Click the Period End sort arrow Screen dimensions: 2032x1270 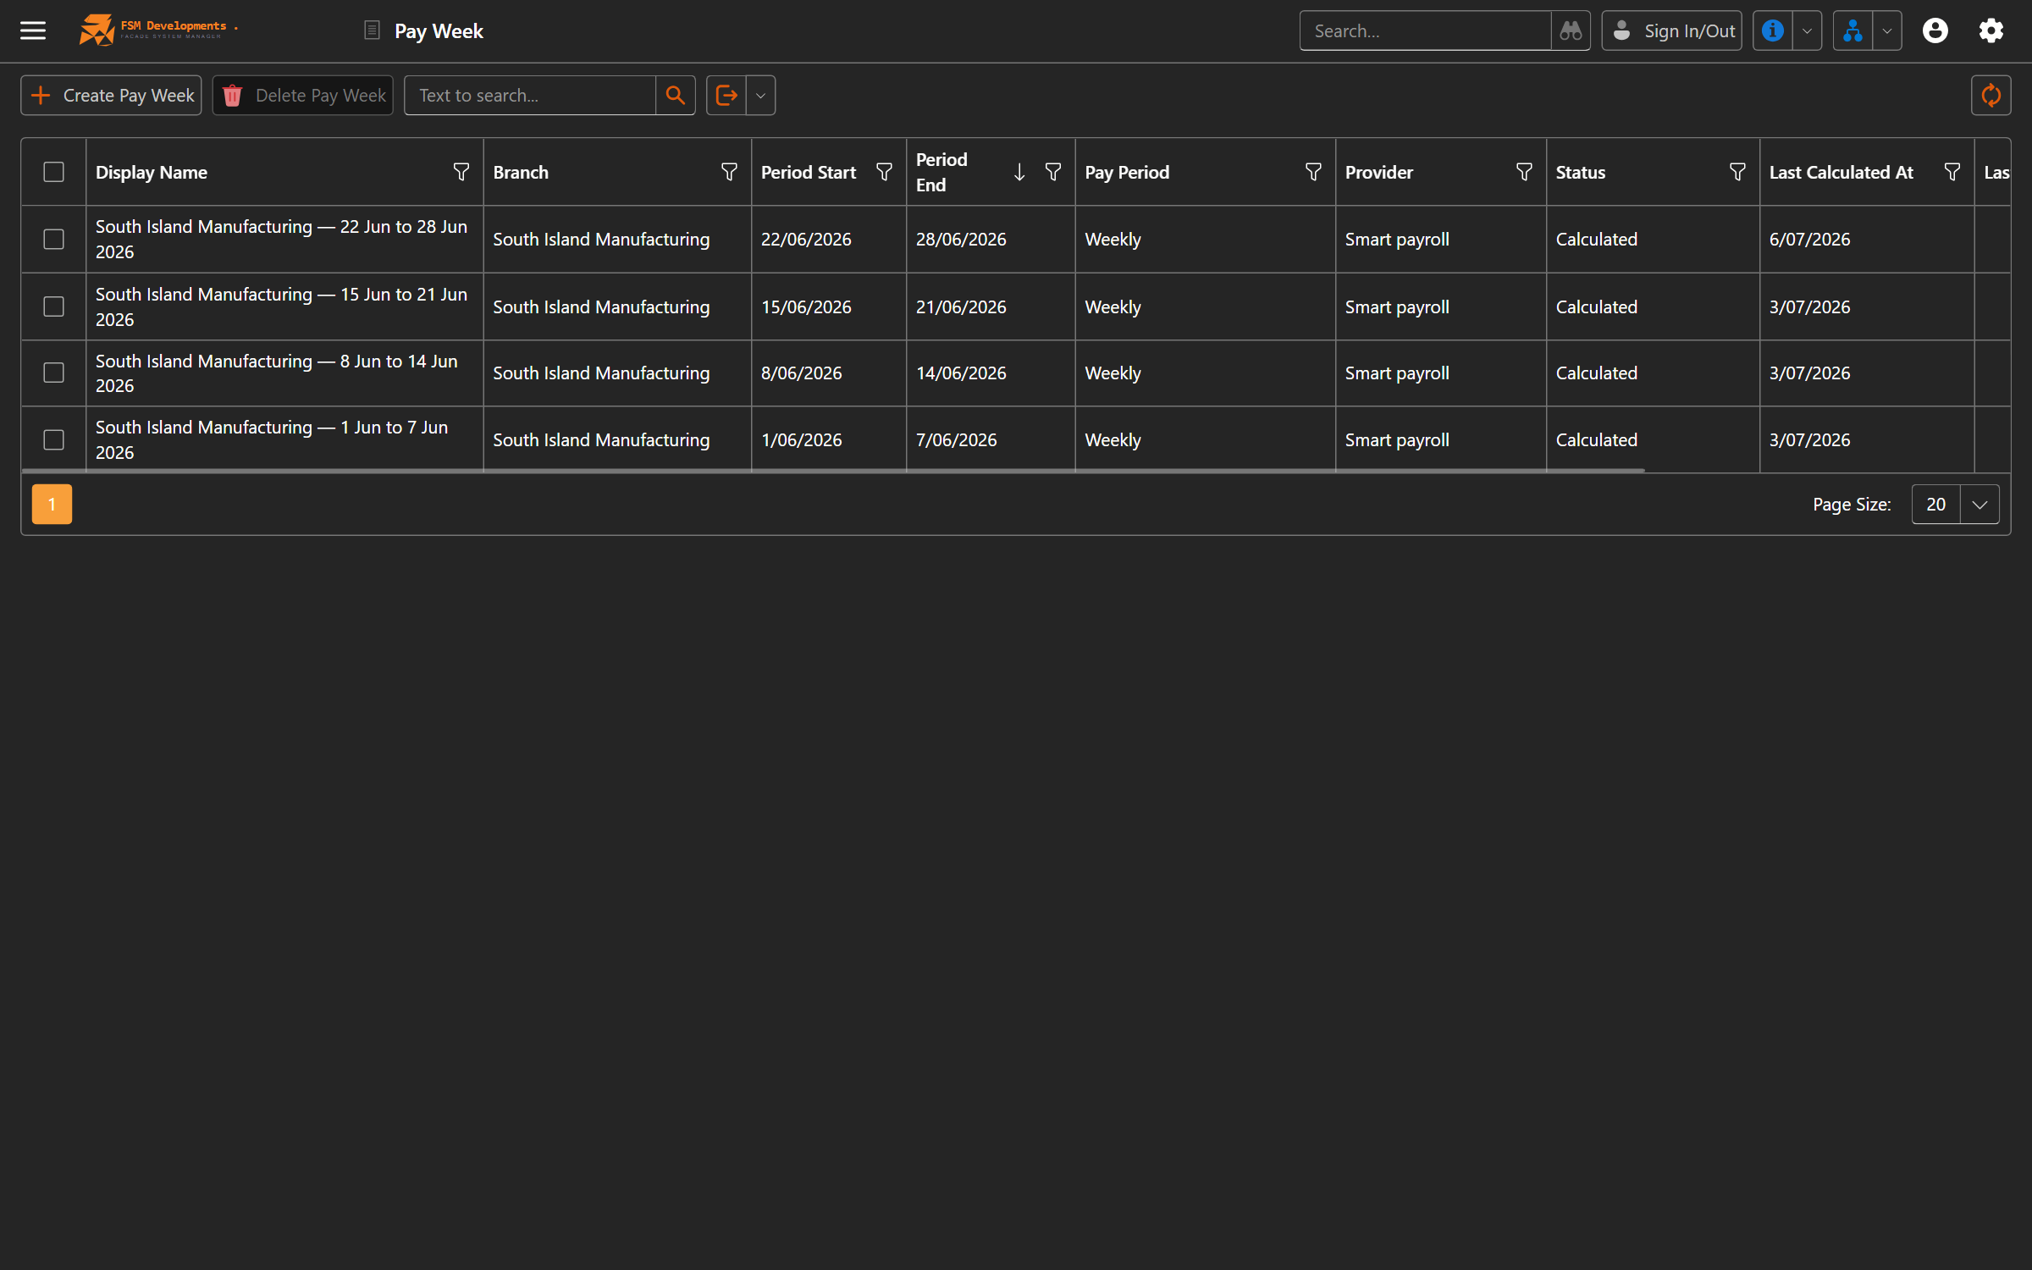(1019, 173)
